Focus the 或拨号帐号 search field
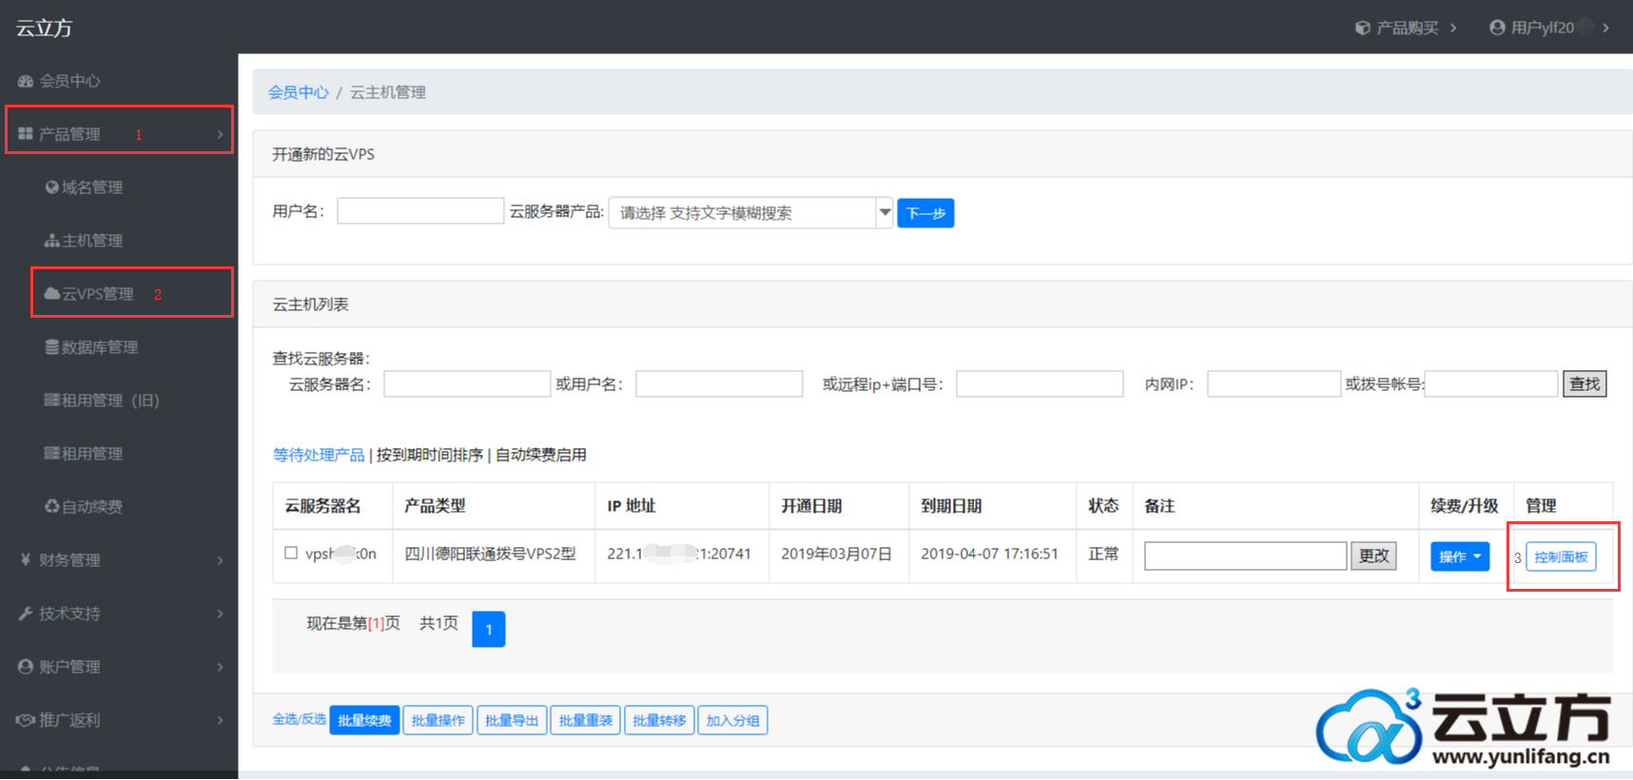This screenshot has width=1633, height=780. click(1490, 383)
